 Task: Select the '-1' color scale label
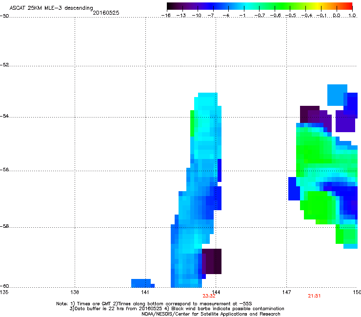(242, 16)
